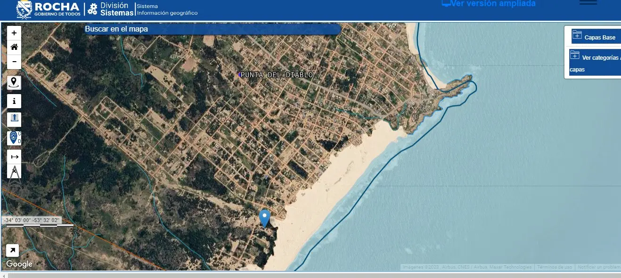The image size is (621, 278).
Task: Open the upload layer tool
Action: [x=14, y=119]
